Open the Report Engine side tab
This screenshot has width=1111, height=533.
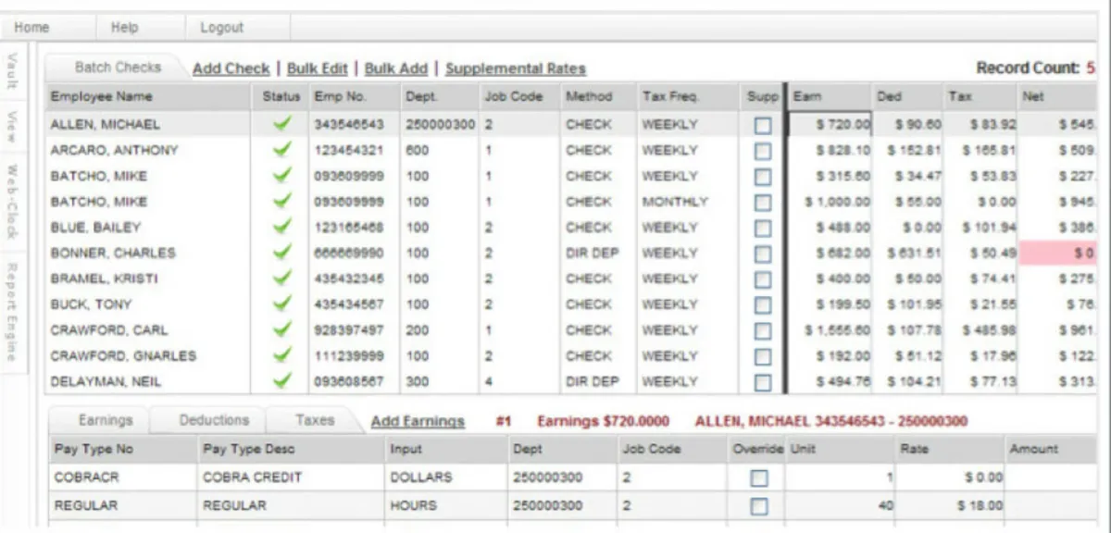point(12,312)
